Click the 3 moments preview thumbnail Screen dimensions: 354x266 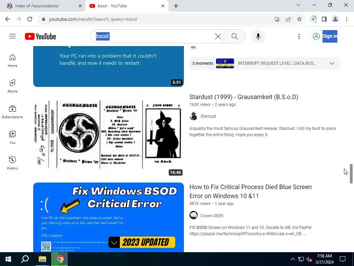(225, 63)
